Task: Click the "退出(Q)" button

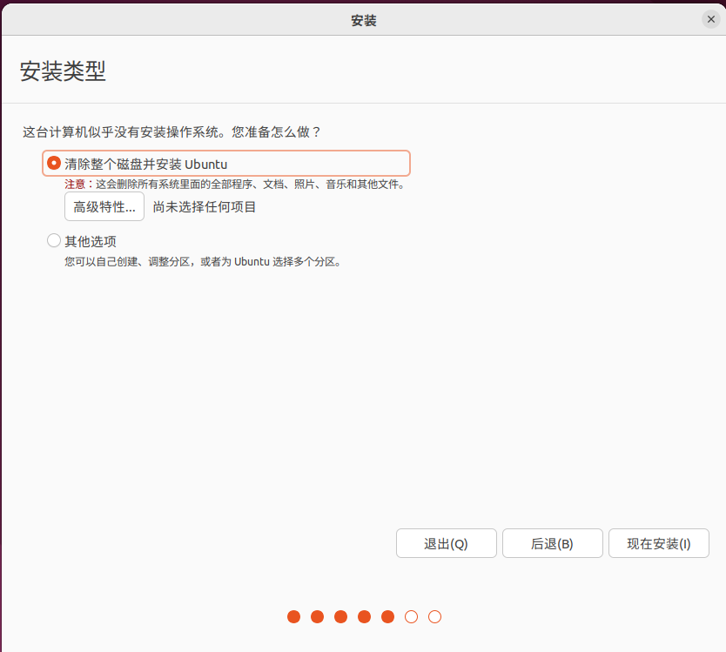Action: [446, 543]
